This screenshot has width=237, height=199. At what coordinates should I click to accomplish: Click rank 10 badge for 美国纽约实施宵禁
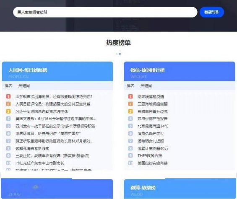pyautogui.click(x=130, y=163)
